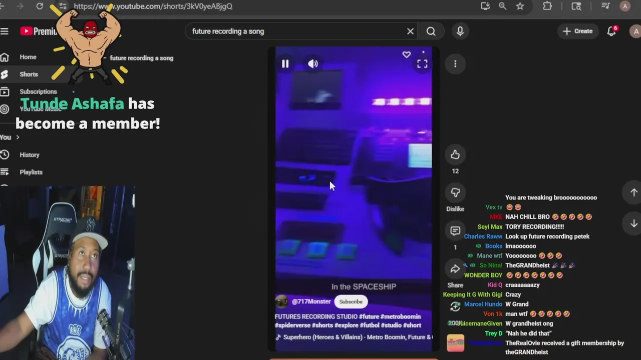
Task: Toggle the YouTube hamburger guide menu
Action: [x=5, y=31]
